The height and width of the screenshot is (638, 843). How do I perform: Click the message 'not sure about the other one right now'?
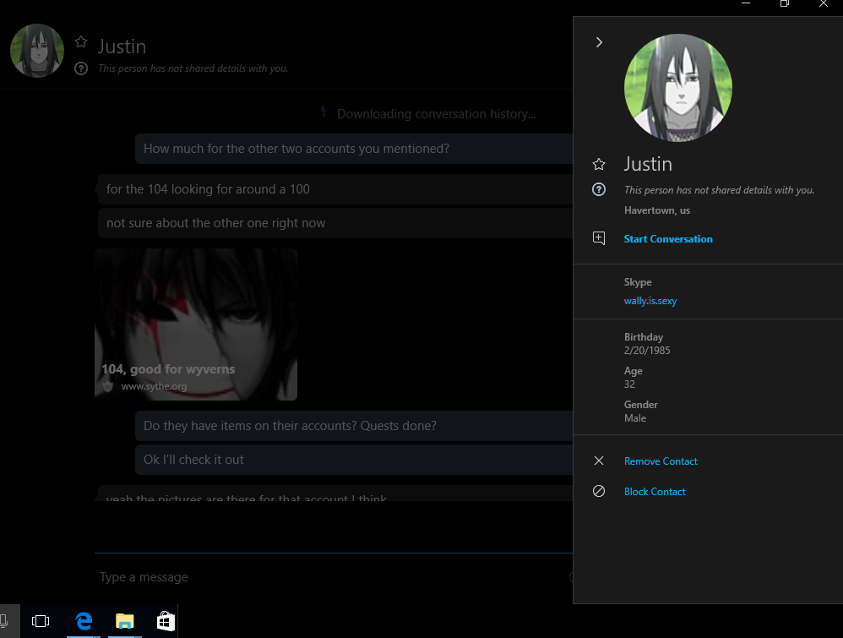pos(335,223)
